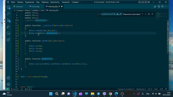The image size is (173, 97).
Task: Open the Accounts menu in the activity bar
Action: (8, 78)
